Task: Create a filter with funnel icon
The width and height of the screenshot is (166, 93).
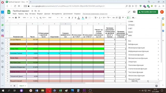Action: [x=123, y=18]
